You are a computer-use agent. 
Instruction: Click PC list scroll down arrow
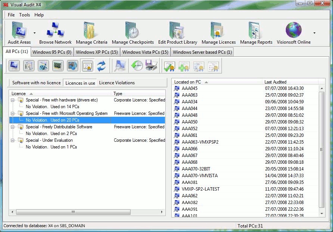tap(322, 214)
